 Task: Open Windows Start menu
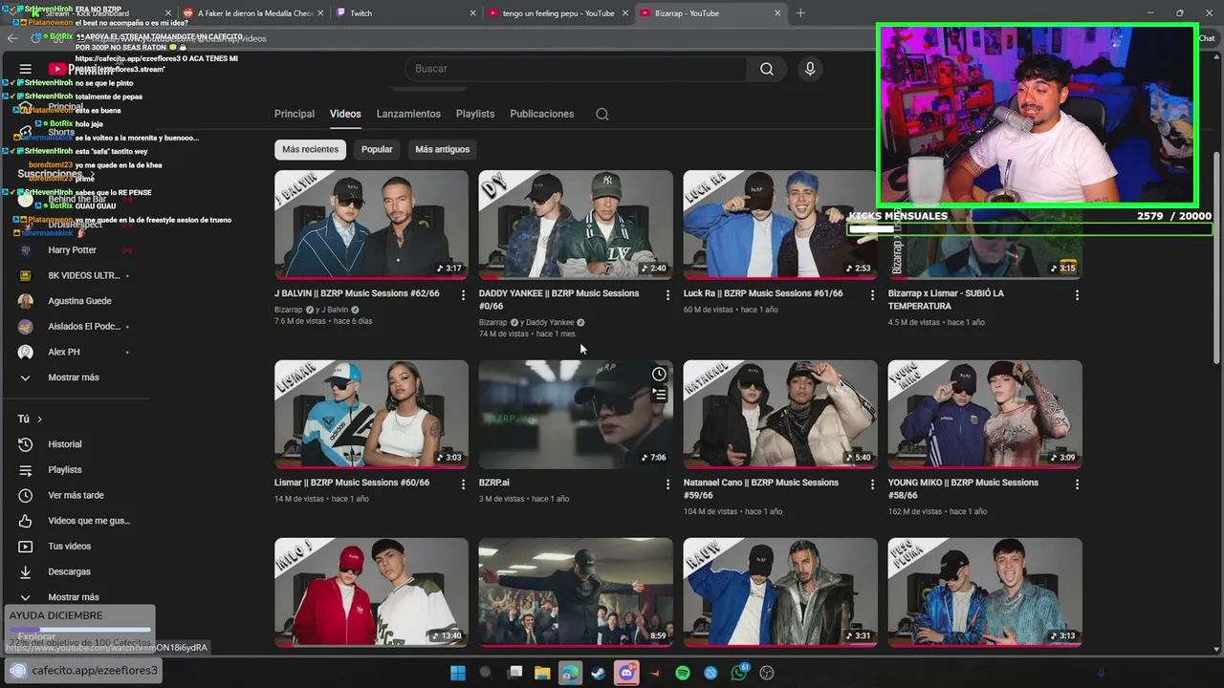pos(458,673)
